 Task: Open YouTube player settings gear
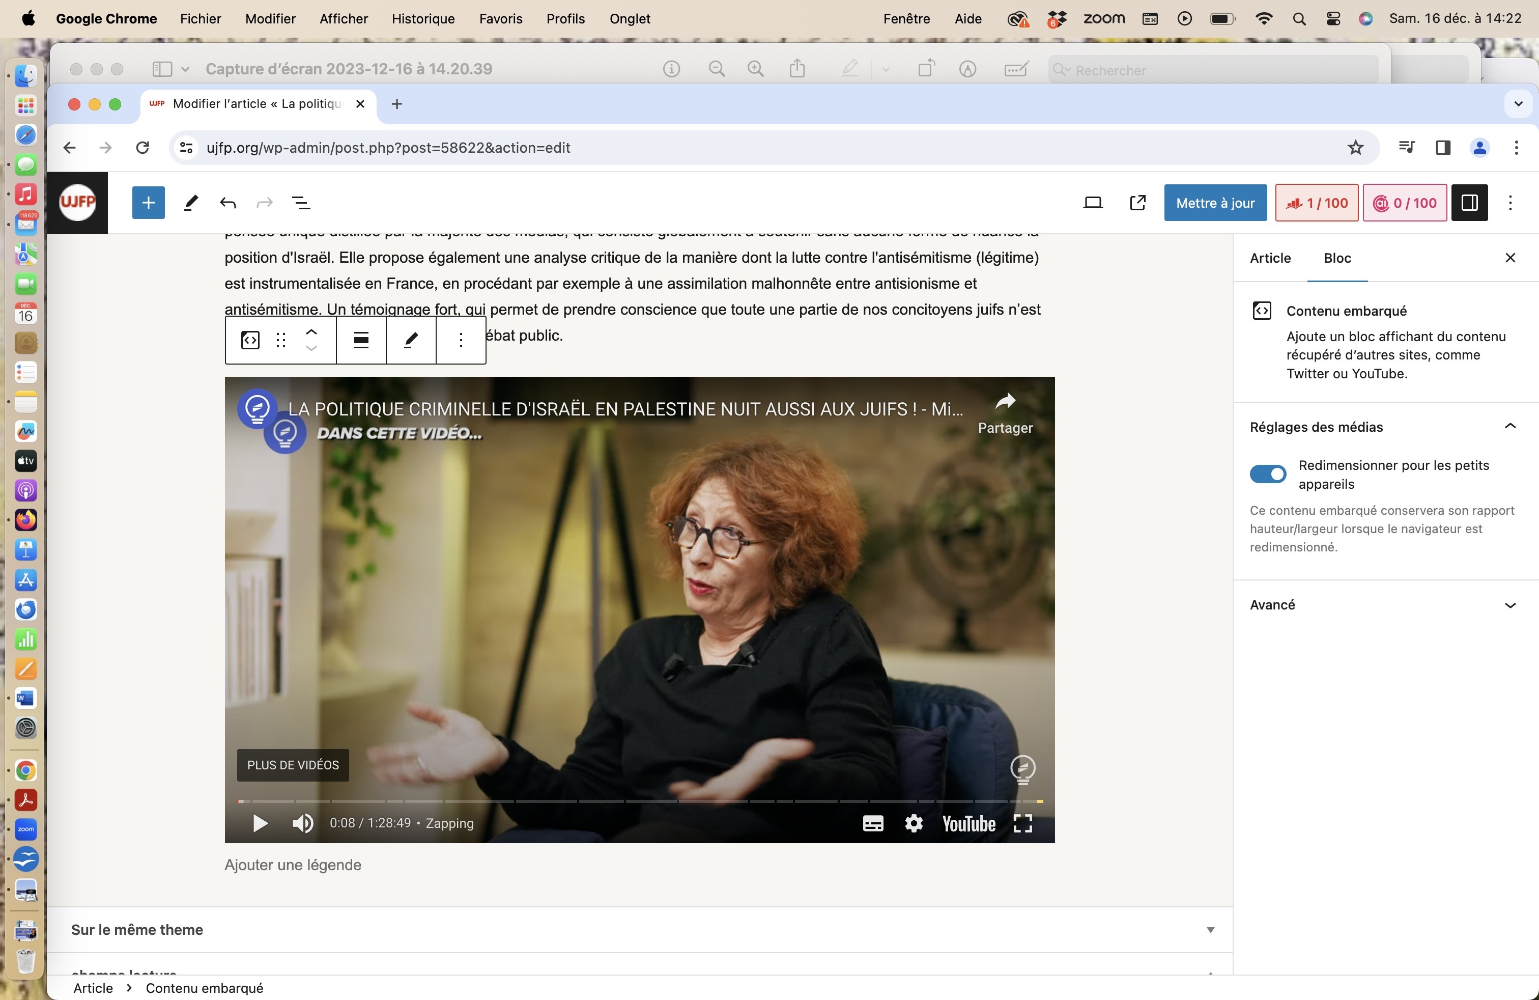pos(914,823)
